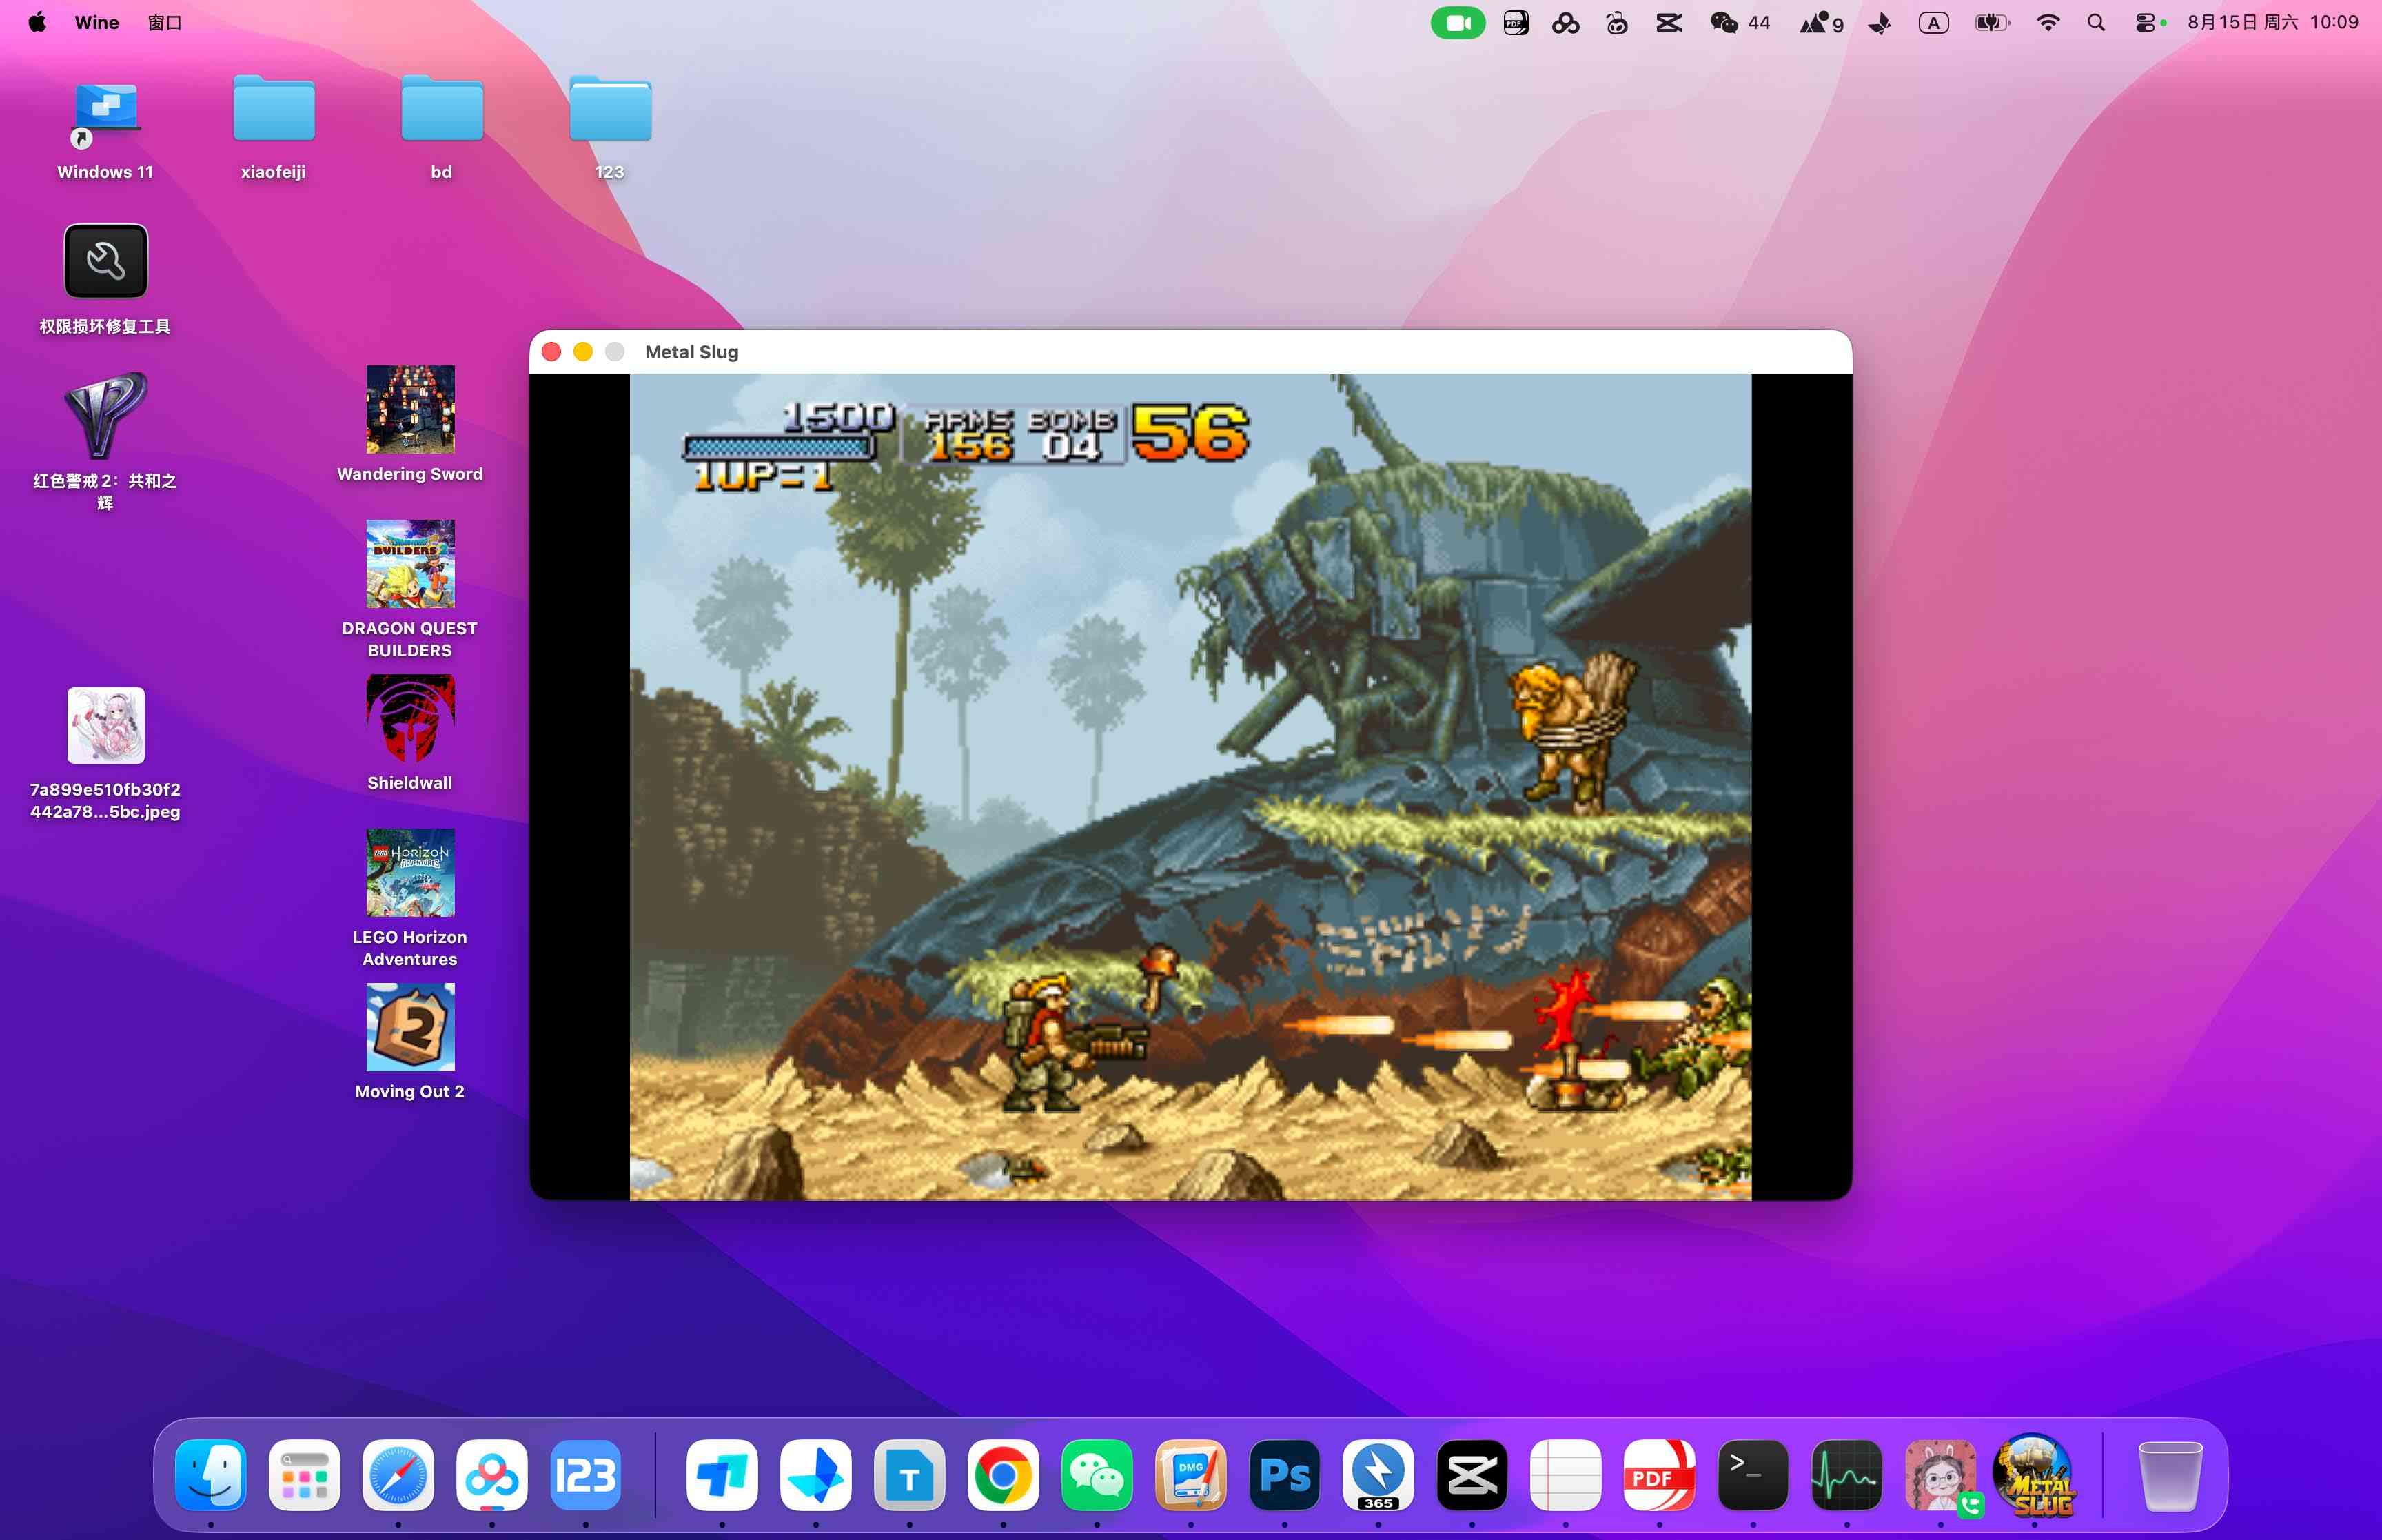The width and height of the screenshot is (2382, 1540).
Task: Open Terminal from the Dock
Action: (x=1752, y=1475)
